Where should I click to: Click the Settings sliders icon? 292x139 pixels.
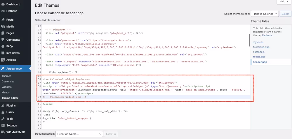tap(3, 125)
